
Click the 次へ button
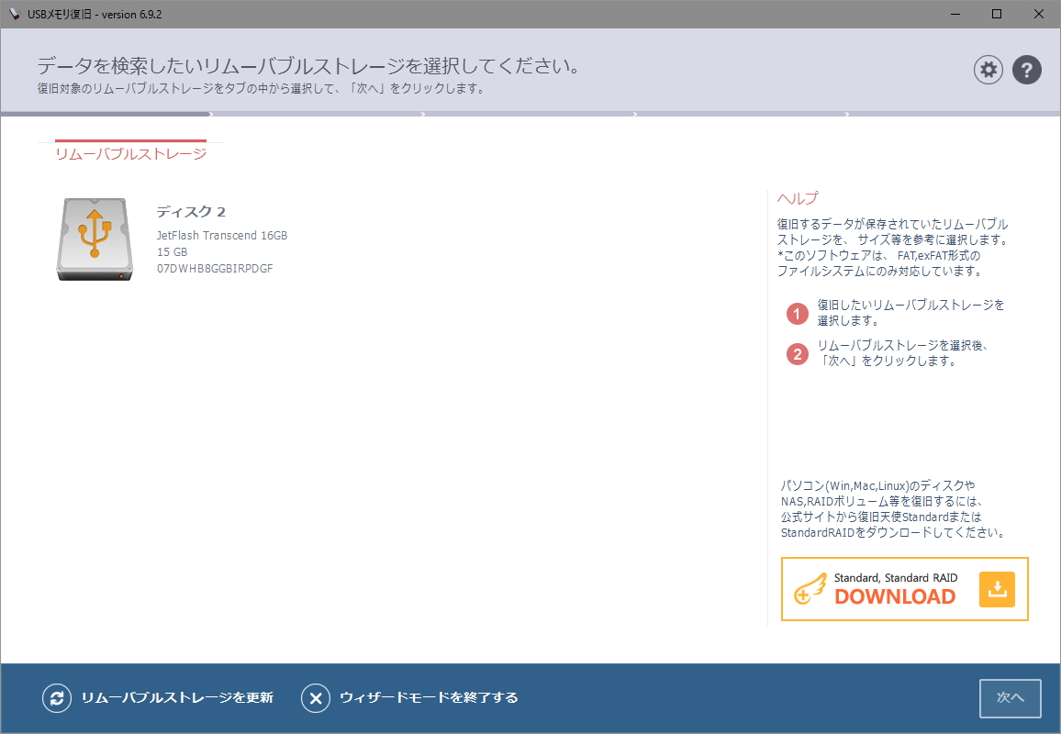point(1011,698)
